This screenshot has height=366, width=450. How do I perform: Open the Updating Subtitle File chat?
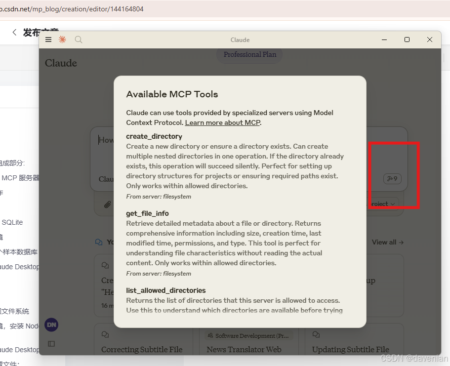350,349
